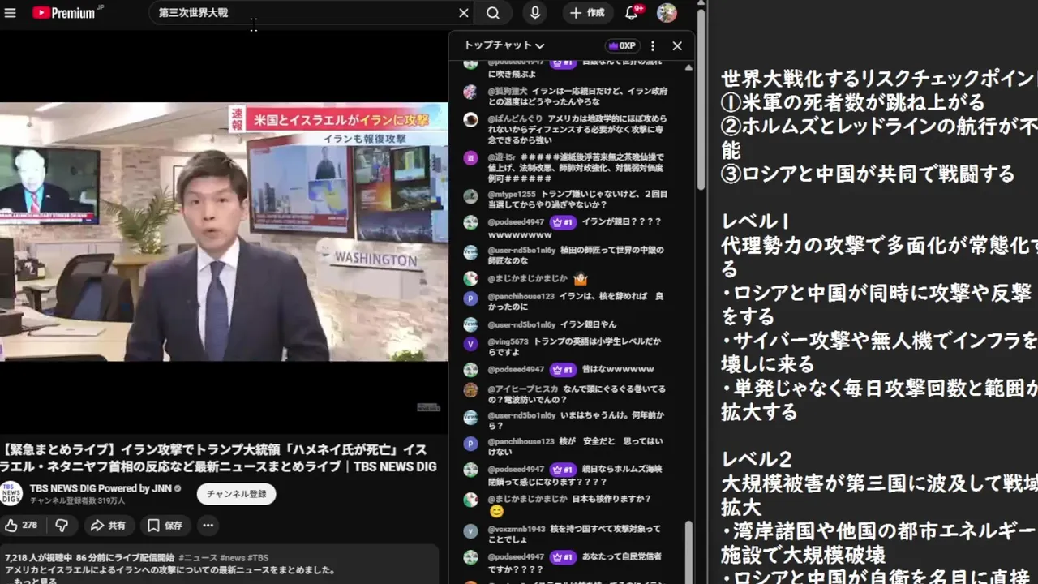Dislike the video with thumbs down
1038x584 pixels.
[62, 526]
